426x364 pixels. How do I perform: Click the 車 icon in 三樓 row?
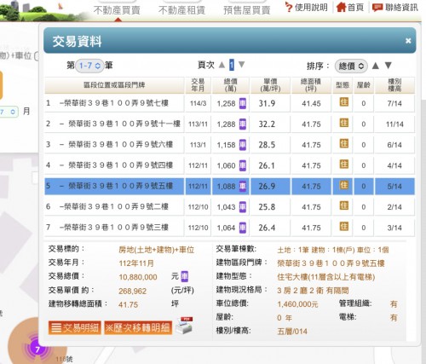[x=243, y=228]
